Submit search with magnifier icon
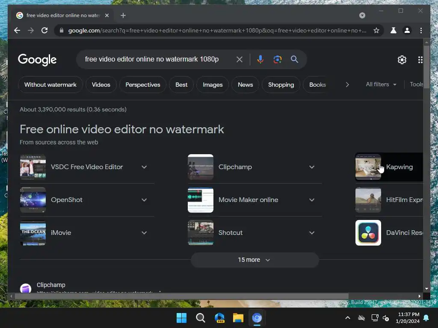 tap(294, 59)
